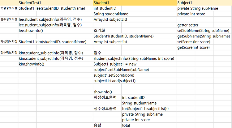Click the '총합' cell
The width and height of the screenshot is (232, 128).
[x=97, y=126]
